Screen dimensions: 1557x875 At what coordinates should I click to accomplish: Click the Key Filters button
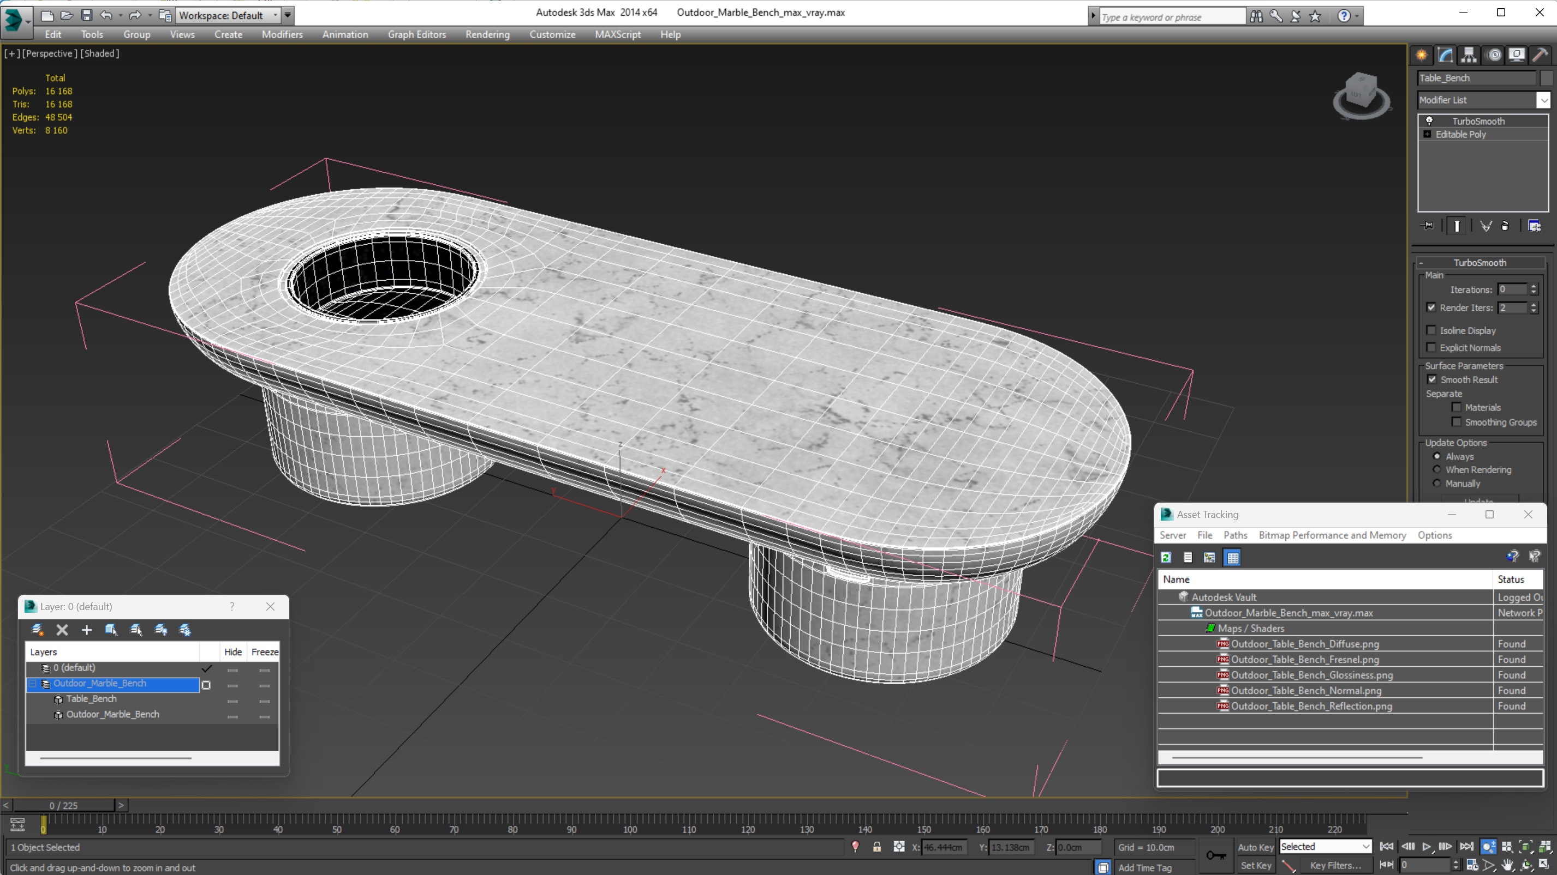pos(1335,865)
